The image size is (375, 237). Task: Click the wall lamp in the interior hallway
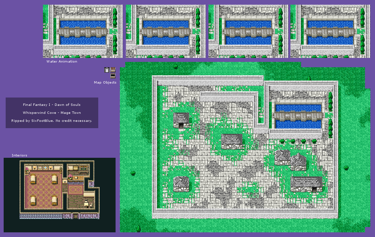(65, 181)
